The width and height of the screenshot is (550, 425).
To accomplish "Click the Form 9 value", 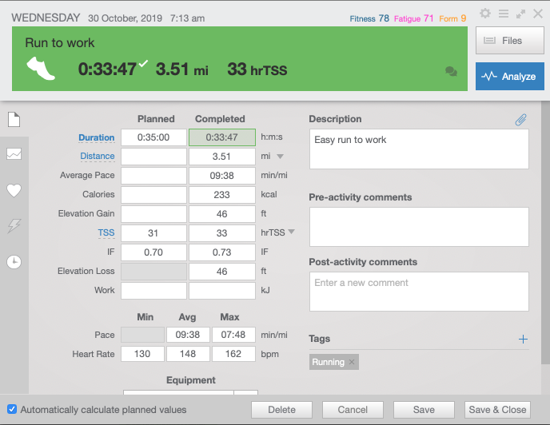I will coord(452,18).
